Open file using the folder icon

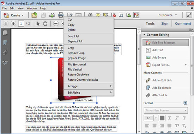click(34, 15)
